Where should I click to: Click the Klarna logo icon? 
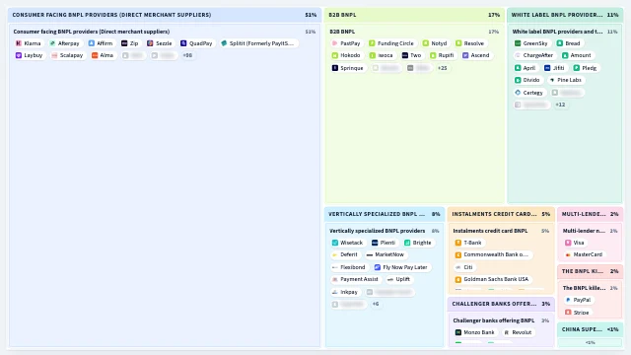pyautogui.click(x=19, y=43)
